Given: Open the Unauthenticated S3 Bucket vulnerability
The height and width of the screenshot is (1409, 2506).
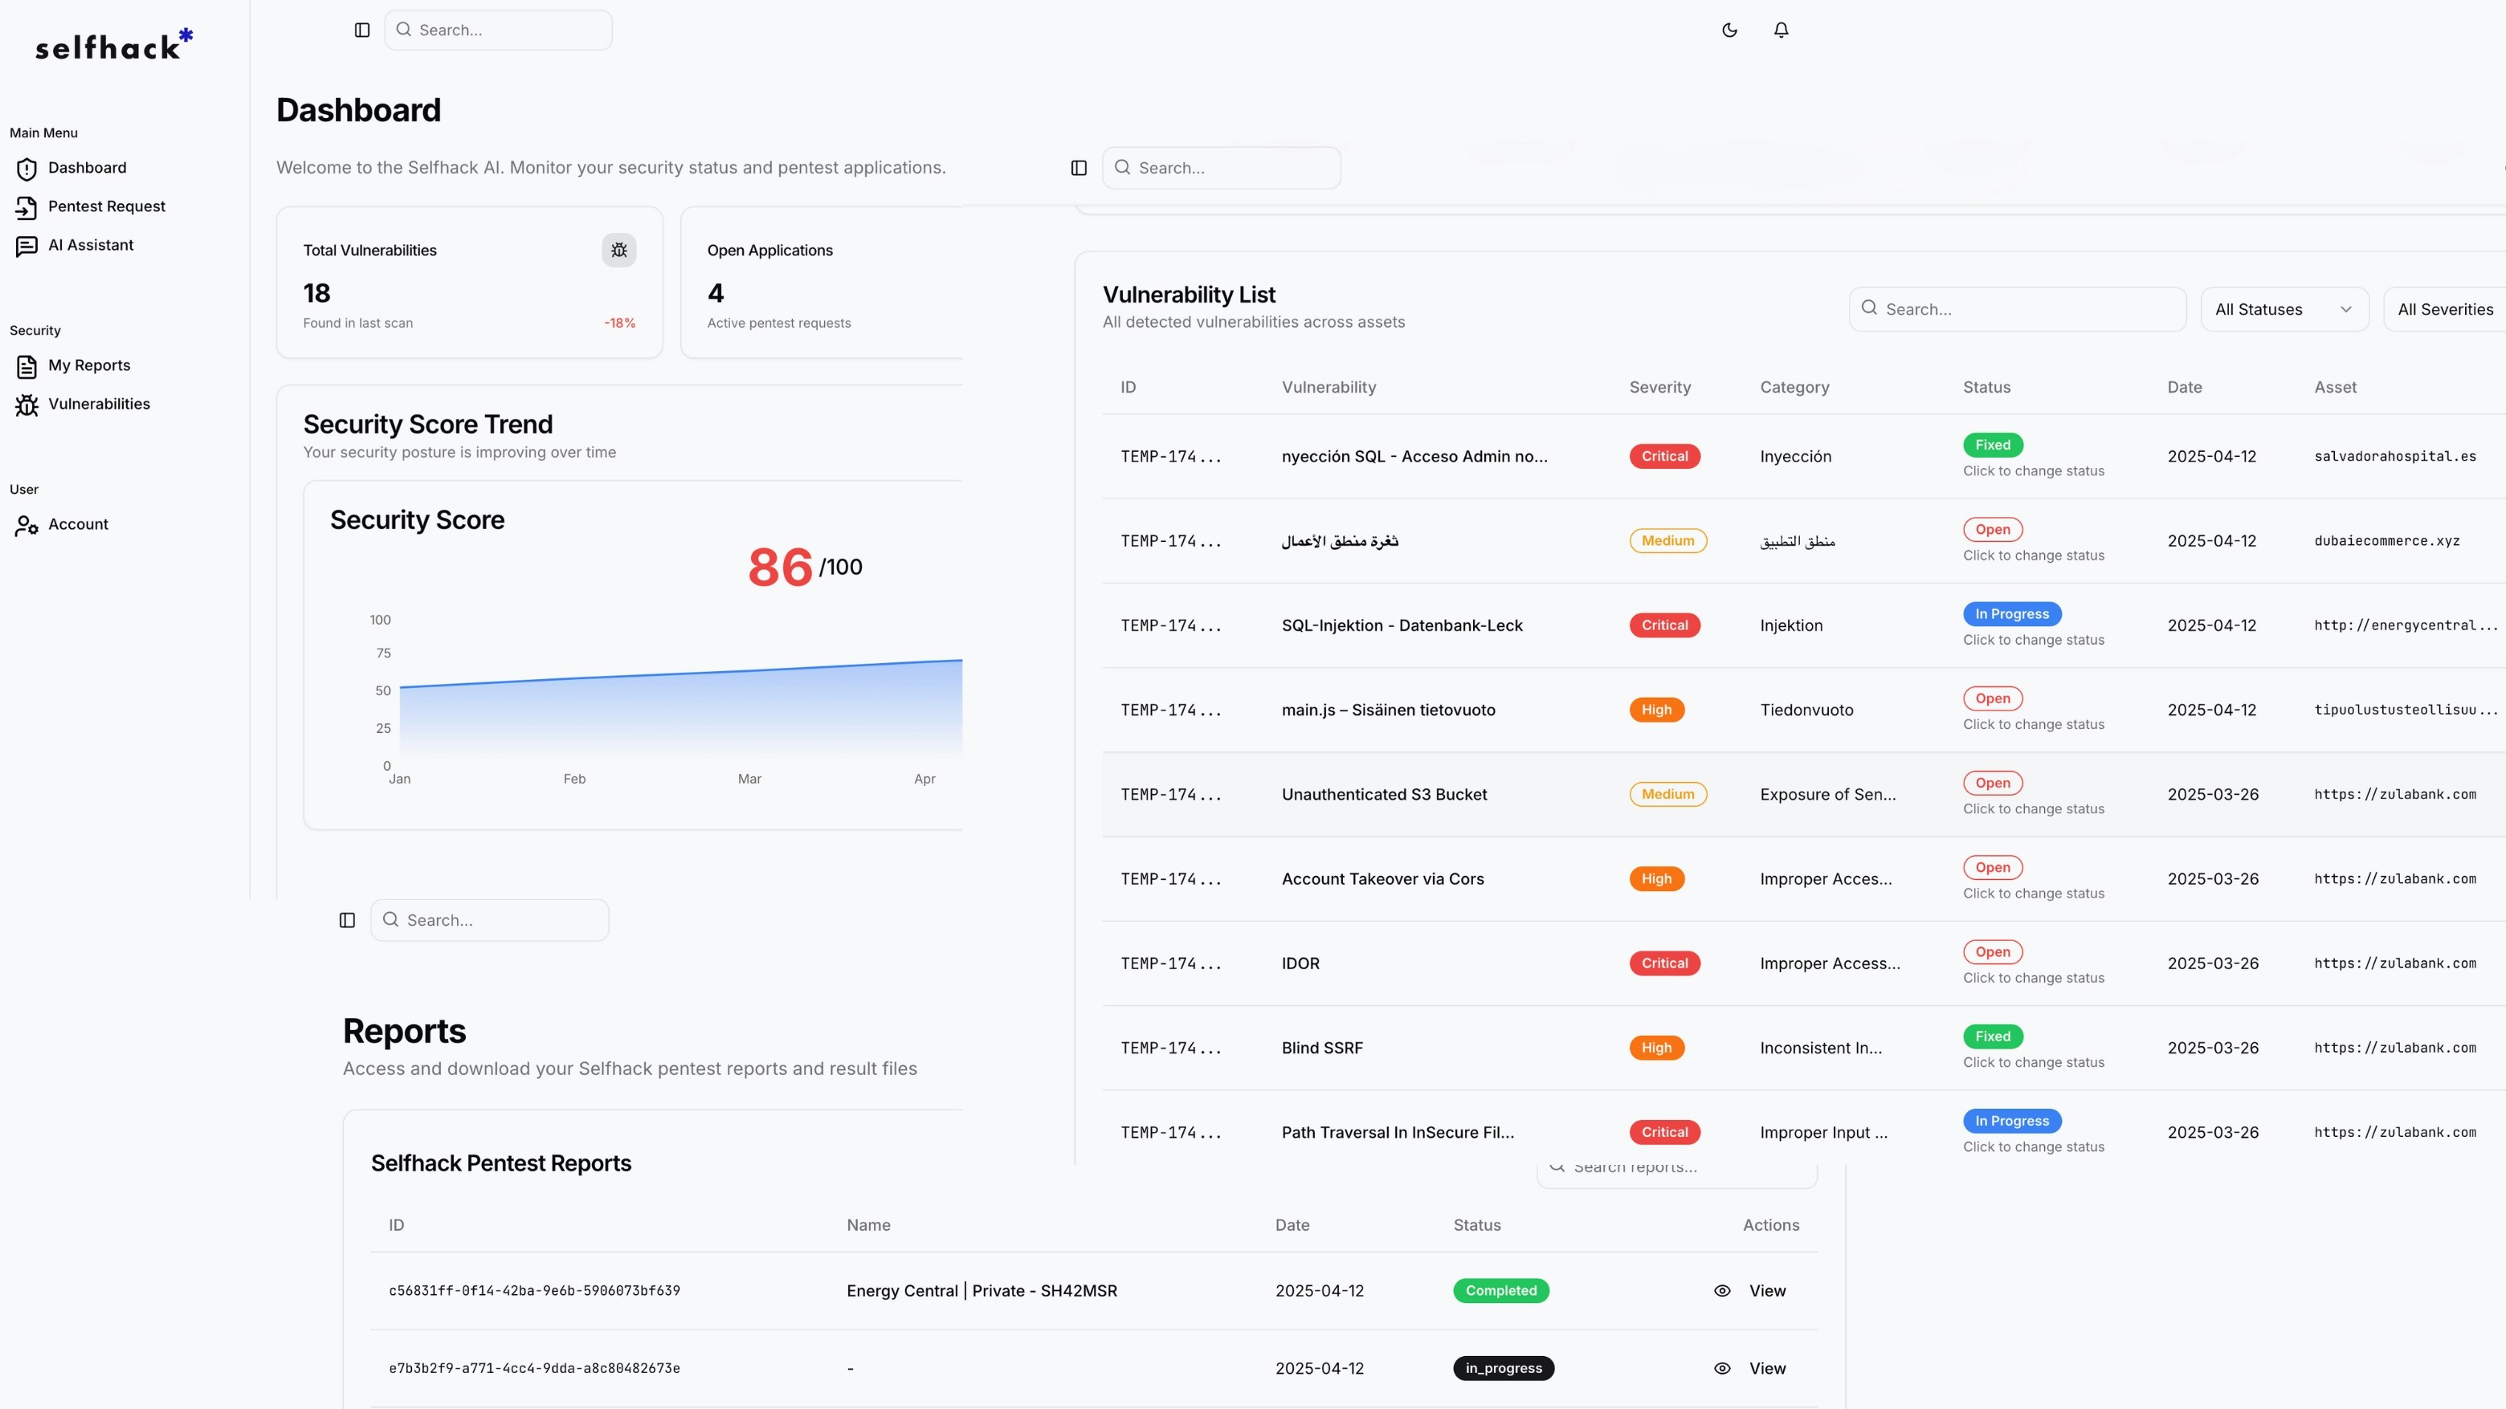Looking at the screenshot, I should click(x=1383, y=795).
